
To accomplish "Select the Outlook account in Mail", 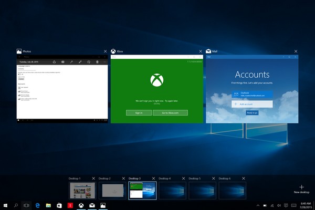I will [252, 94].
